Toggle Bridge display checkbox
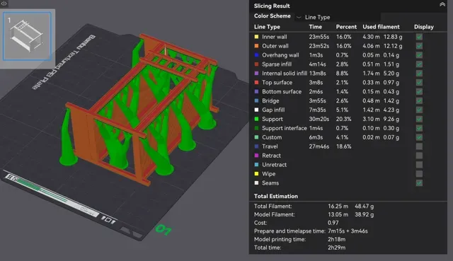 click(x=419, y=100)
